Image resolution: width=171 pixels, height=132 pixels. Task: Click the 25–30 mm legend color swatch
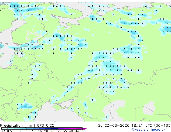(54, 128)
